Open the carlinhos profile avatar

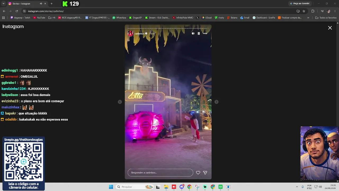click(x=130, y=33)
